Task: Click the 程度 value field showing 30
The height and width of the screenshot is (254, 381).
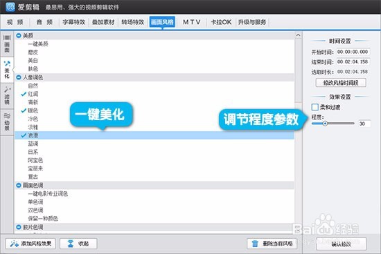Action: (364, 124)
